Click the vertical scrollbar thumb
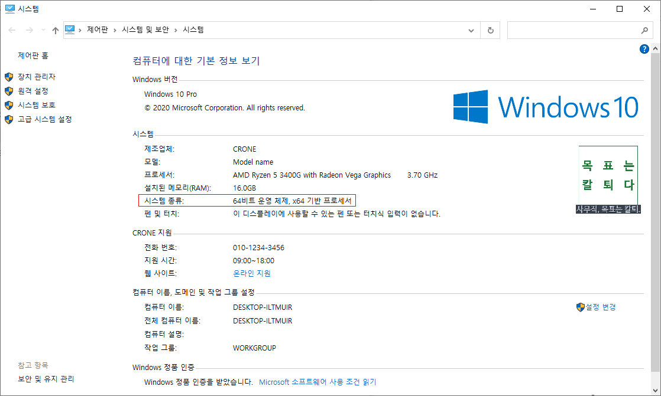The image size is (661, 396). 655,212
